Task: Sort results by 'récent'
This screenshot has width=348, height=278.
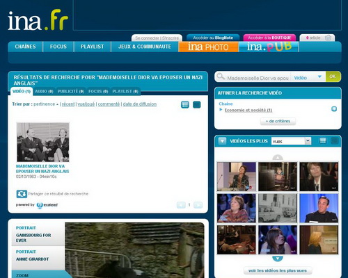Action: (x=68, y=104)
